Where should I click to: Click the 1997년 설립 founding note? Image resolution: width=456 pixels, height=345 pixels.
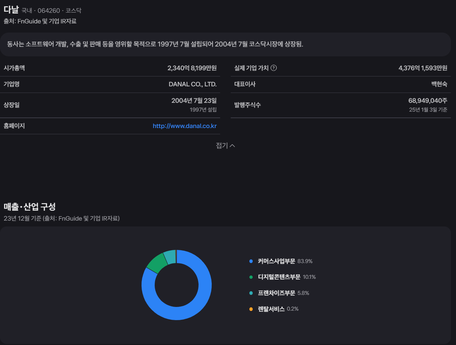(x=203, y=110)
